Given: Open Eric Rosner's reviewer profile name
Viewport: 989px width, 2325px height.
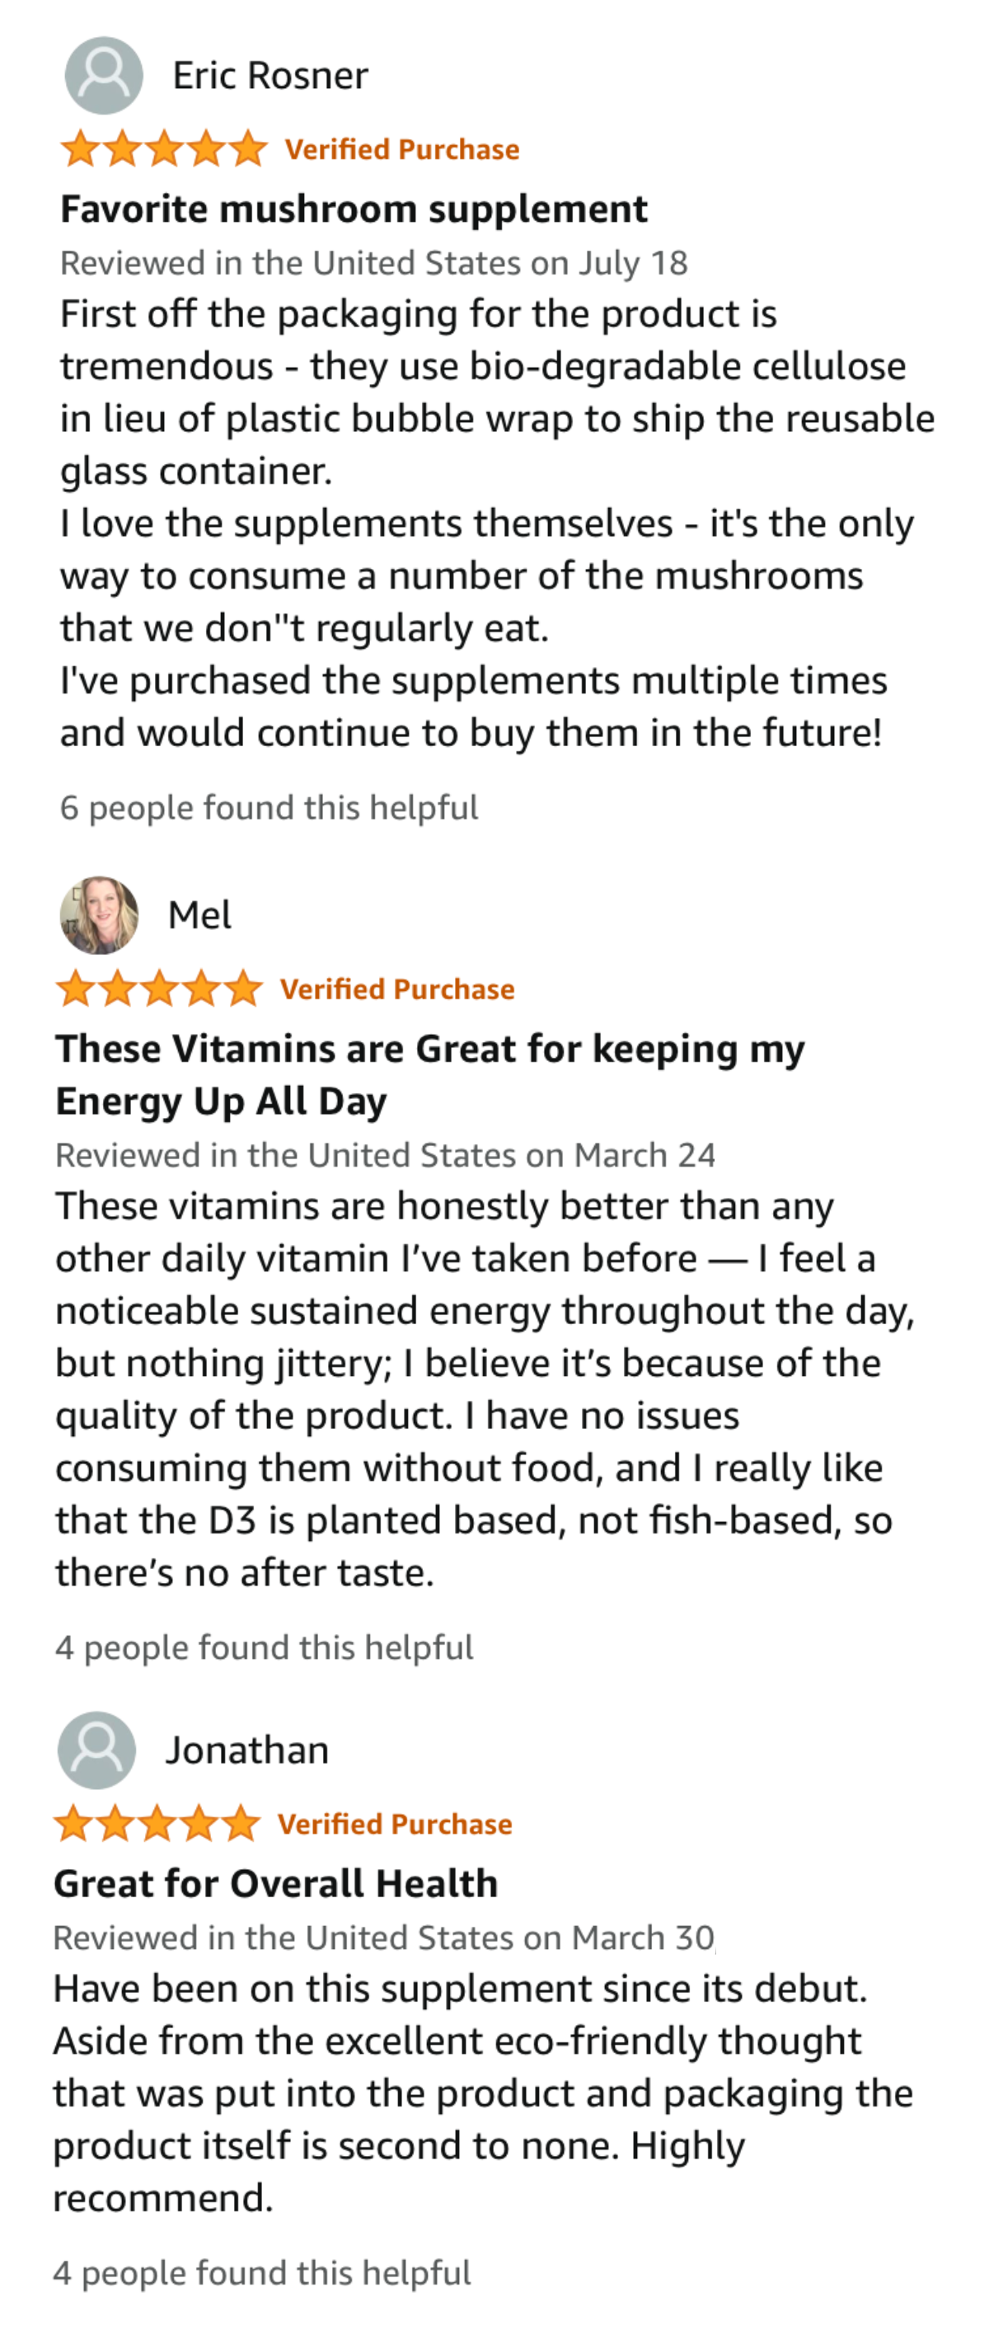Looking at the screenshot, I should (x=270, y=76).
